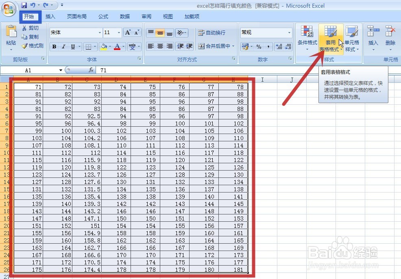The width and height of the screenshot is (401, 279).
Task: Open 条件格式 conditional formatting
Action: pyautogui.click(x=307, y=38)
